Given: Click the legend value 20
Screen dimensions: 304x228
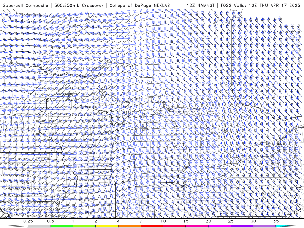Looking at the screenshot, I should click(x=208, y=221).
